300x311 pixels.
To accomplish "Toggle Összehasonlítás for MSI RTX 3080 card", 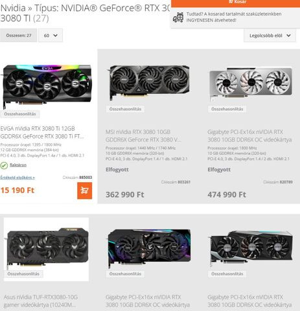I will click(x=125, y=109).
